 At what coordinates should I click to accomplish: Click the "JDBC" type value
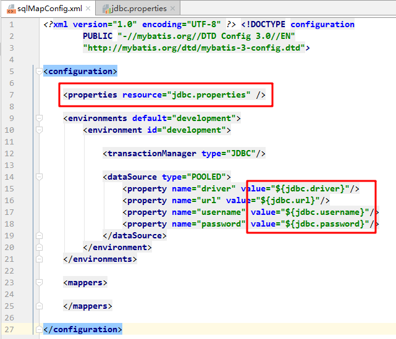(241, 154)
